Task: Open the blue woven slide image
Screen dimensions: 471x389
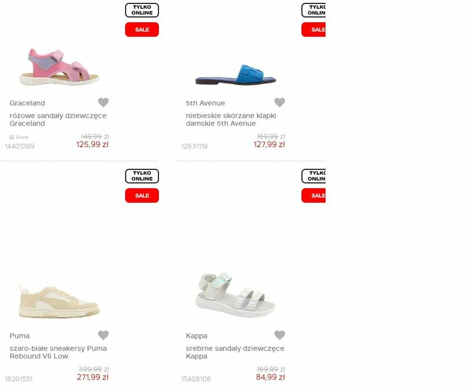Action: 236,74
